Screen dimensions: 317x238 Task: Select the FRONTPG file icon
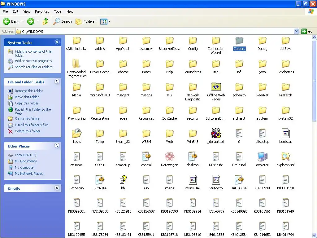coord(100,180)
